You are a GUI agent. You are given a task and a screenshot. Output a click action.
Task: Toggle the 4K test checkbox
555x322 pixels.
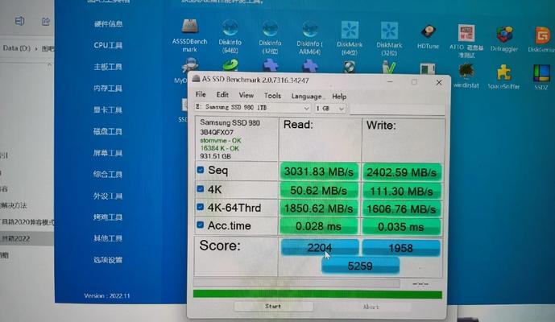[x=201, y=188]
